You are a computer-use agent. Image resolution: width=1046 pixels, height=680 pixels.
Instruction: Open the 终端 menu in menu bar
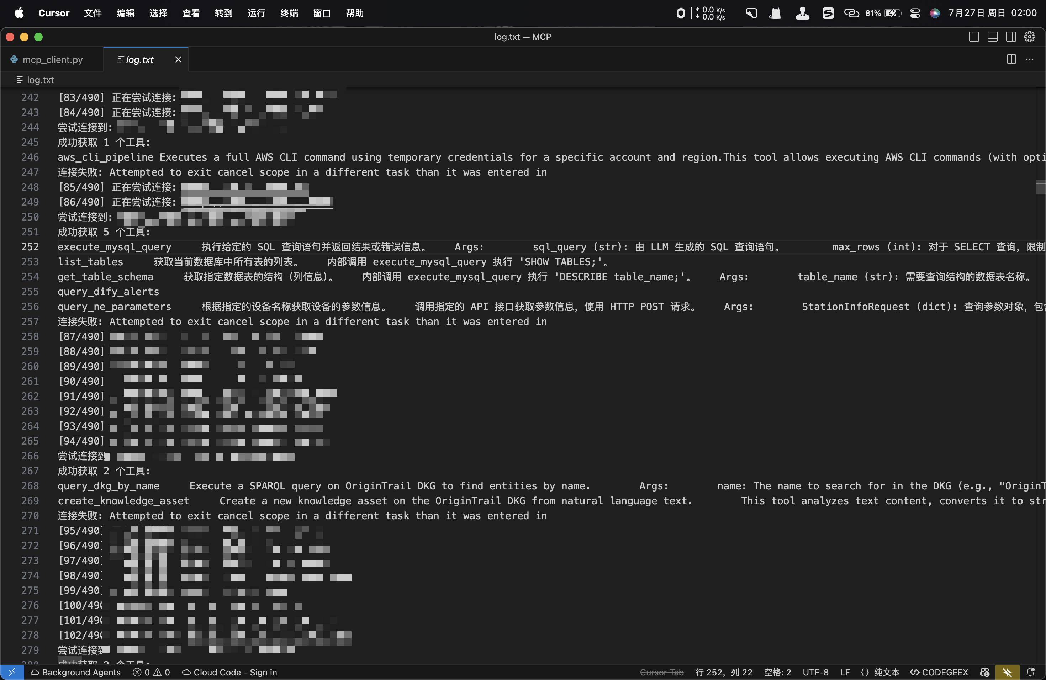[289, 13]
